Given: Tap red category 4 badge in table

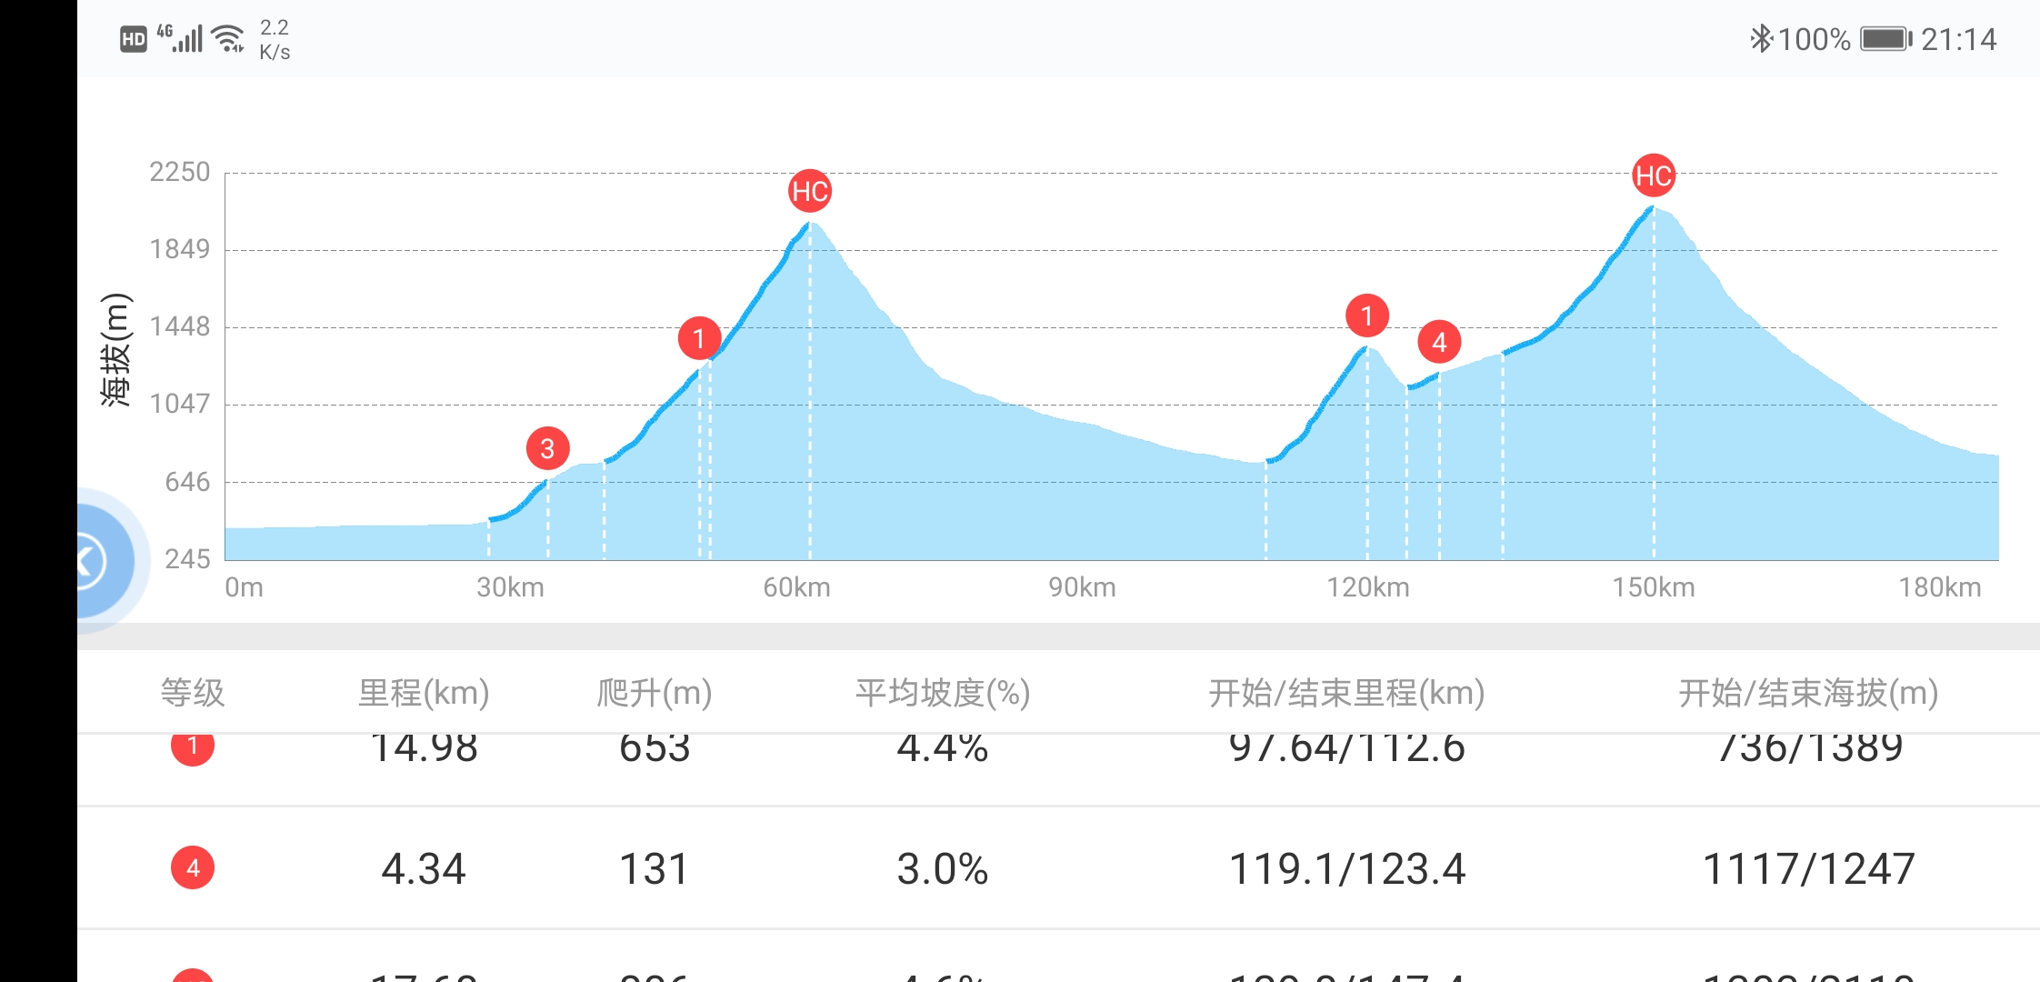Looking at the screenshot, I should 193,867.
